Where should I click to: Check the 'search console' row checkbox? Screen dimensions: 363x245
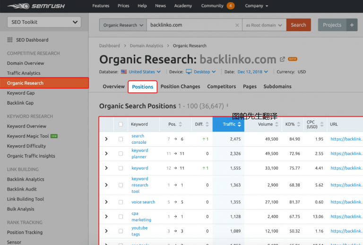click(121, 139)
